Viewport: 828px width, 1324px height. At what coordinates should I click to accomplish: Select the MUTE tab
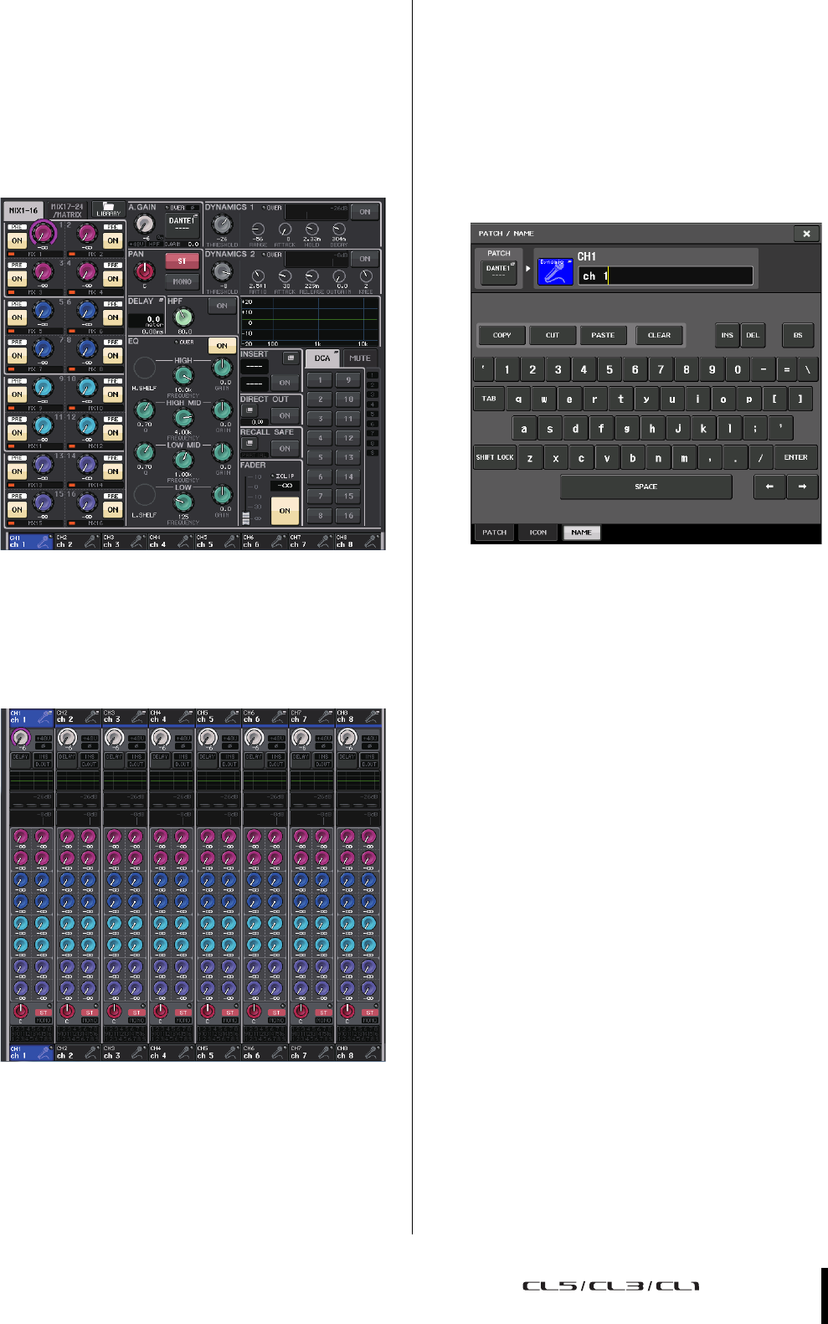point(360,358)
